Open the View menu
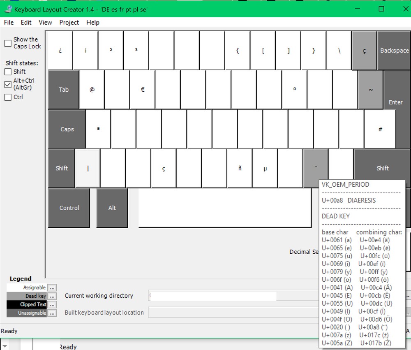Image resolution: width=411 pixels, height=350 pixels. [x=45, y=23]
